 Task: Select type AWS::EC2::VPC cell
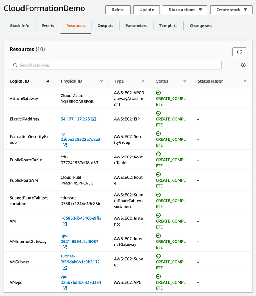tap(128, 282)
